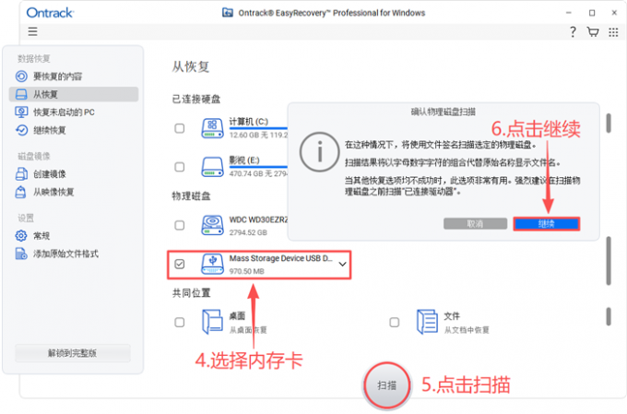Expand the Mass Storage Device chevron
627x414 pixels.
pos(342,264)
